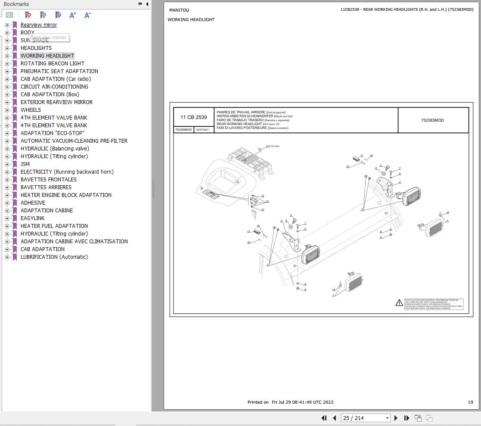Open the ROTATING BEACON LIGHT bookmark
The image size is (481, 426).
[53, 63]
